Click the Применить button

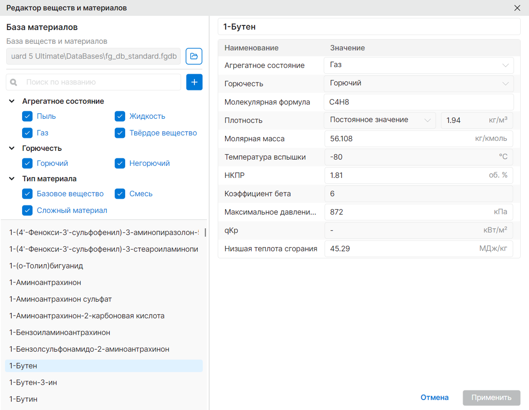[491, 397]
